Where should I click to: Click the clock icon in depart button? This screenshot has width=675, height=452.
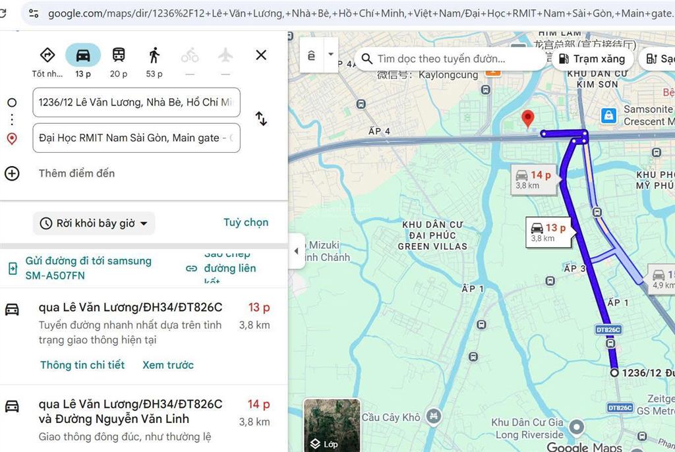[46, 223]
